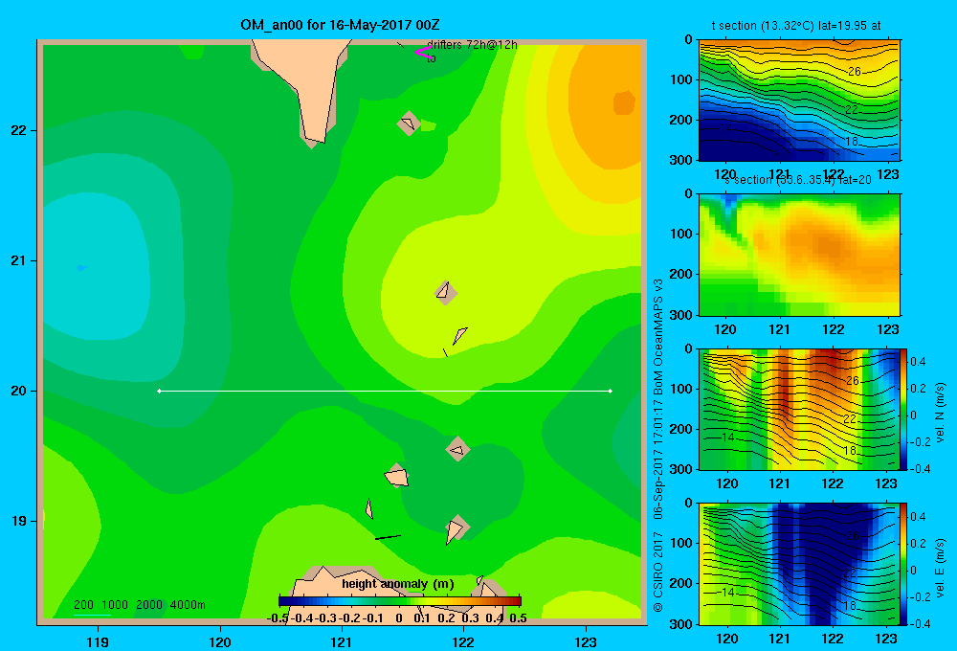
Task: Click latitude label 20 on main map
Action: pos(18,391)
